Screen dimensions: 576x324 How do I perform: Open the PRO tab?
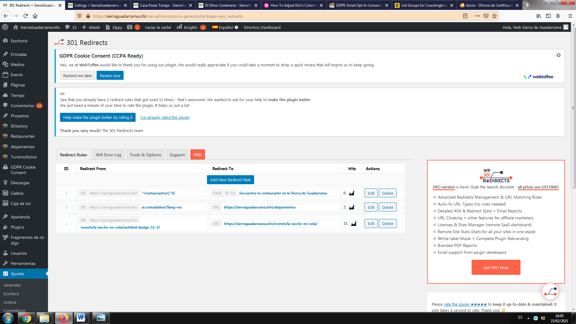(198, 155)
